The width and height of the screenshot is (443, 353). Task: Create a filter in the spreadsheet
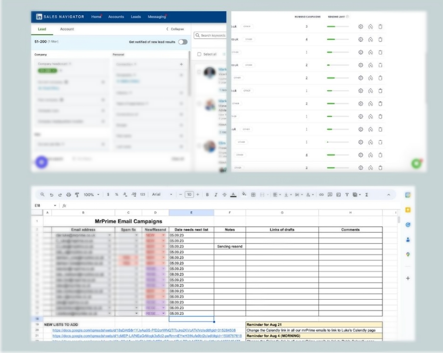click(347, 195)
